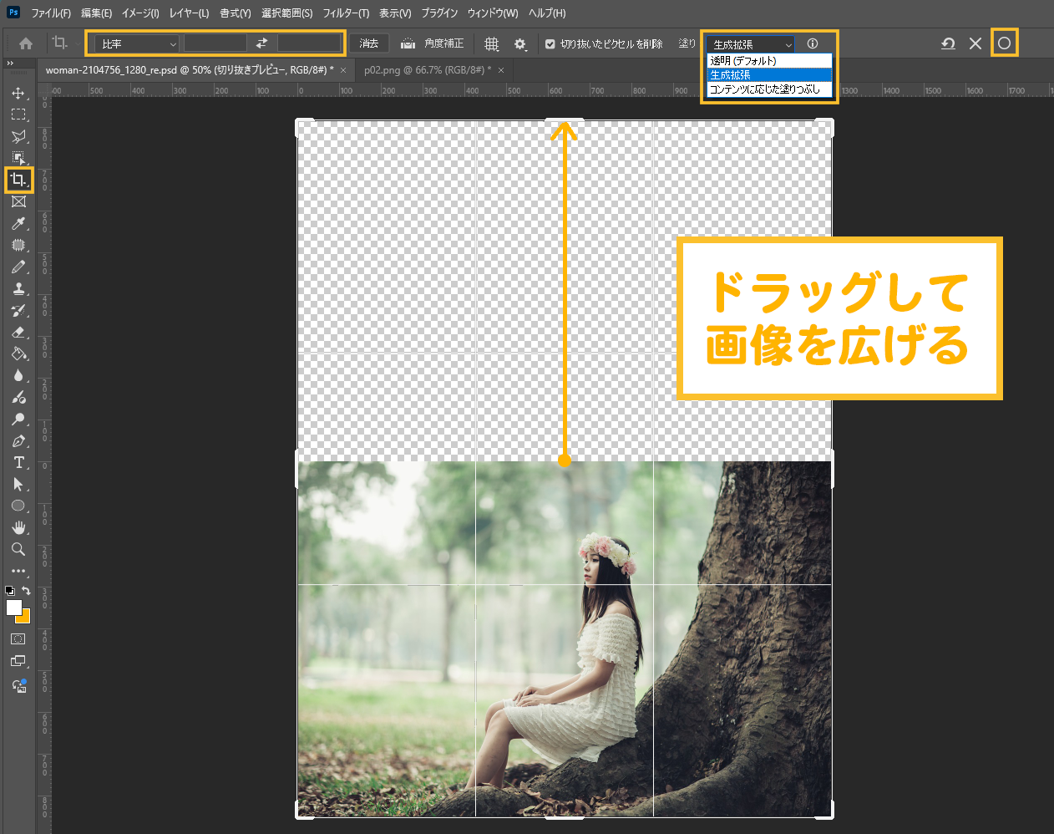The height and width of the screenshot is (834, 1054).
Task: Select the Blur tool
Action: click(18, 375)
